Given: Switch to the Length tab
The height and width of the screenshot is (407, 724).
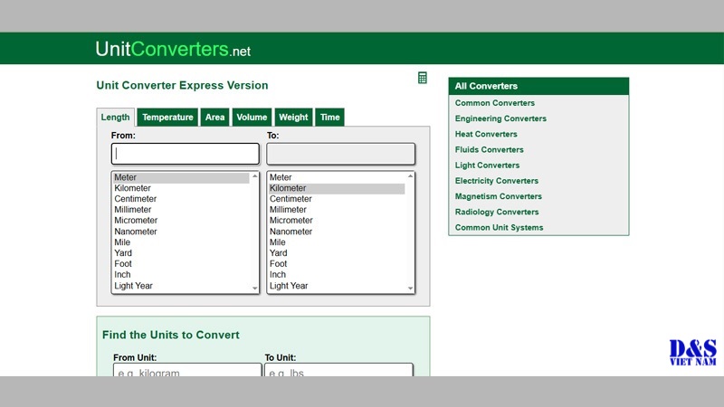Looking at the screenshot, I should [x=116, y=118].
